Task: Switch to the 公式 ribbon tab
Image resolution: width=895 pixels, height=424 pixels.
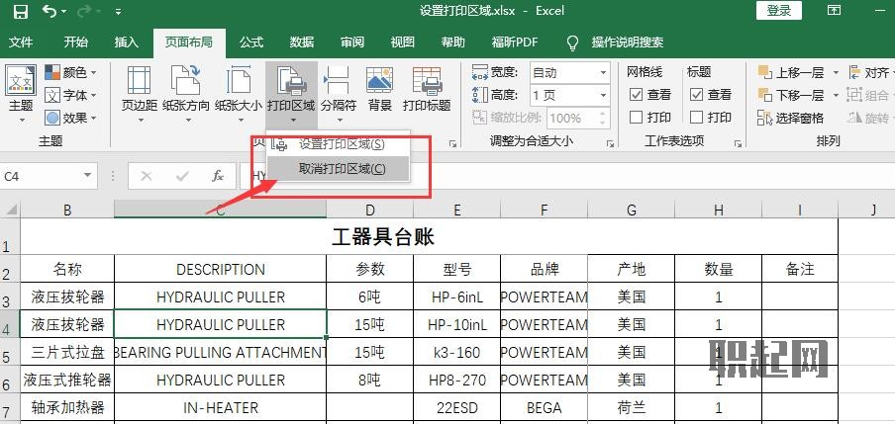Action: 251,42
